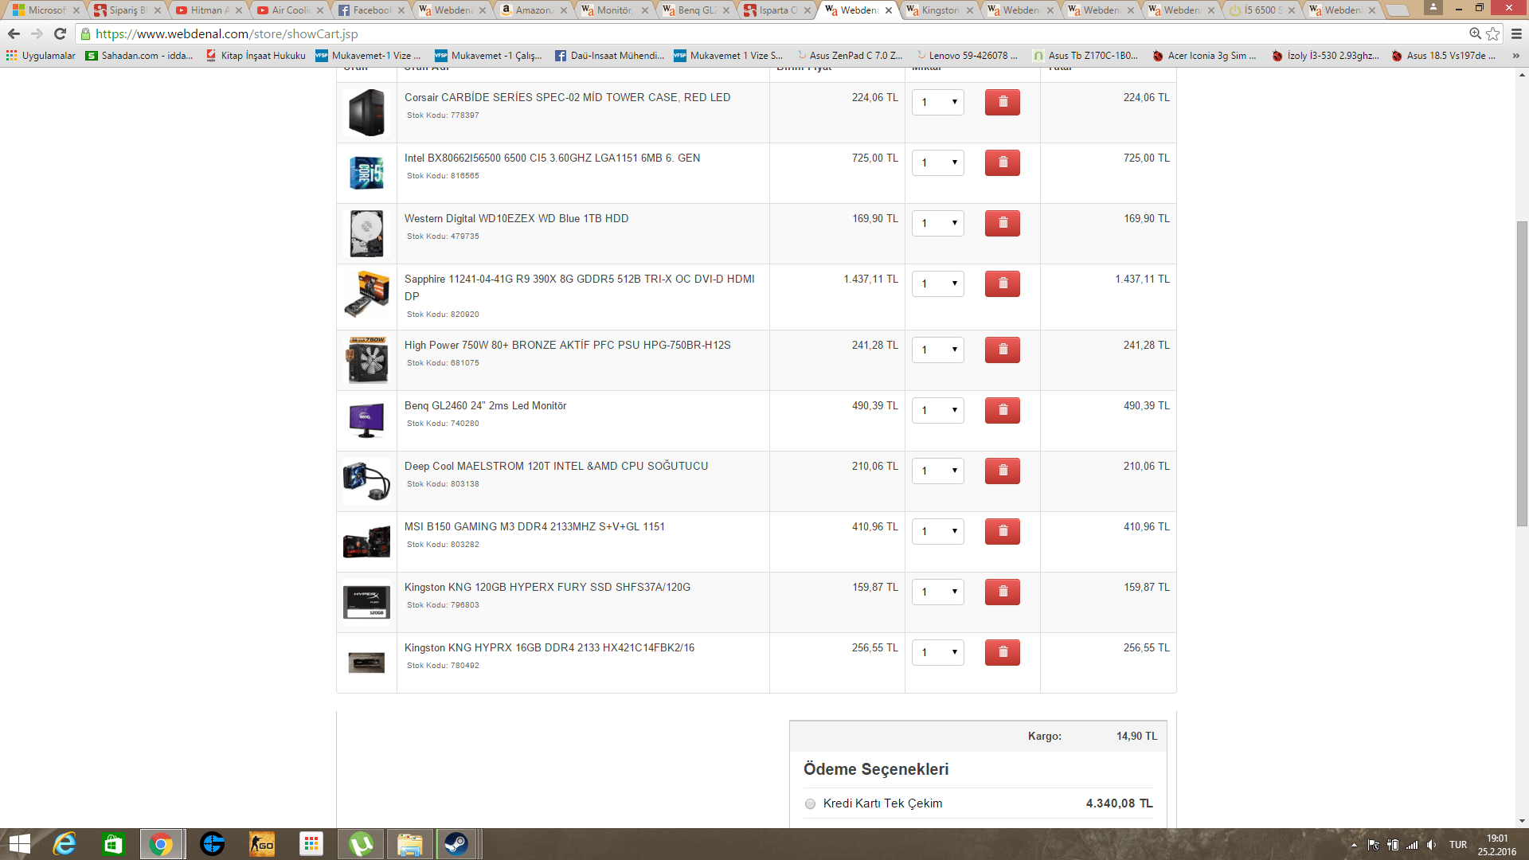Open quantity dropdown for Western Digital HDD
The image size is (1529, 860).
pyautogui.click(x=937, y=223)
